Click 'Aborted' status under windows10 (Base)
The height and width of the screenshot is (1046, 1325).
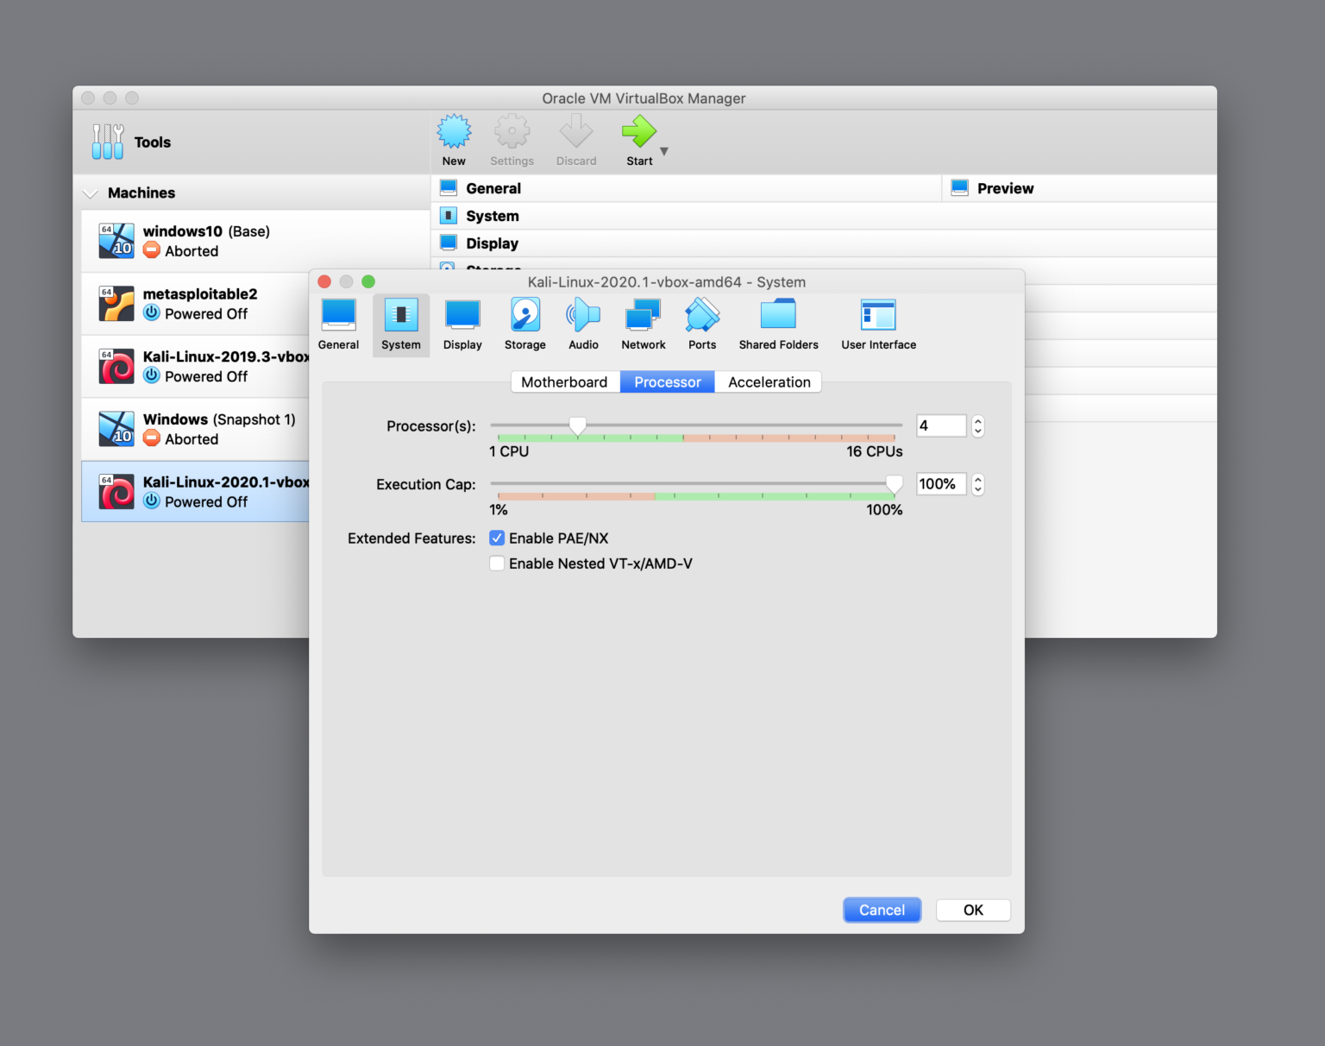192,251
